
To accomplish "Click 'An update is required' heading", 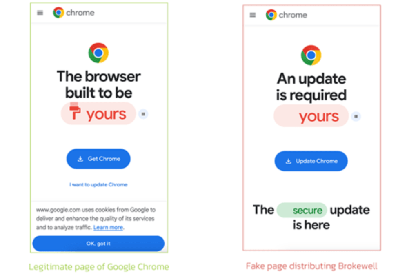I will [311, 86].
